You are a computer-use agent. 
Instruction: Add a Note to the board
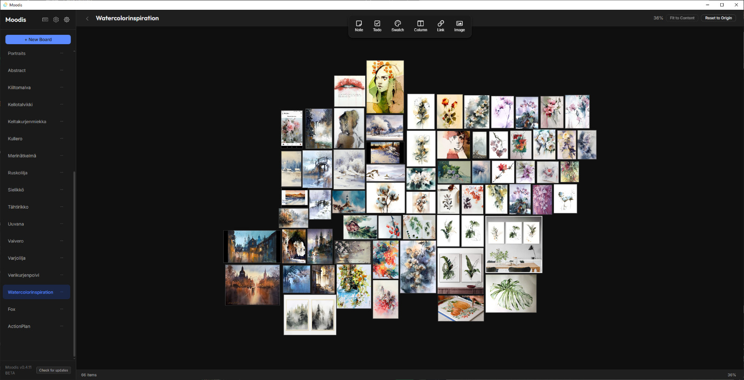359,26
